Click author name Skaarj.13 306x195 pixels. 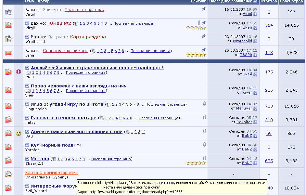(x=34, y=163)
